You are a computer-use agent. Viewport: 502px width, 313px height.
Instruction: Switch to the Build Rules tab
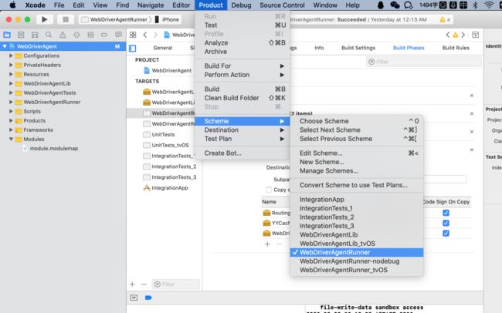(x=456, y=48)
